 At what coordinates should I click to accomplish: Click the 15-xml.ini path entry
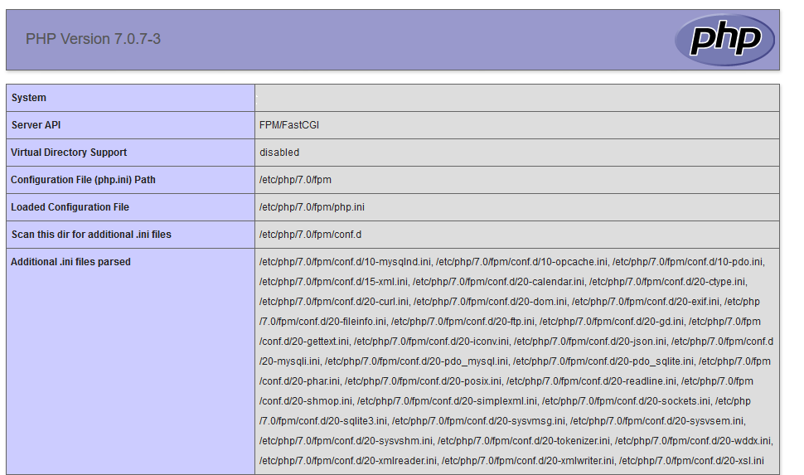333,282
